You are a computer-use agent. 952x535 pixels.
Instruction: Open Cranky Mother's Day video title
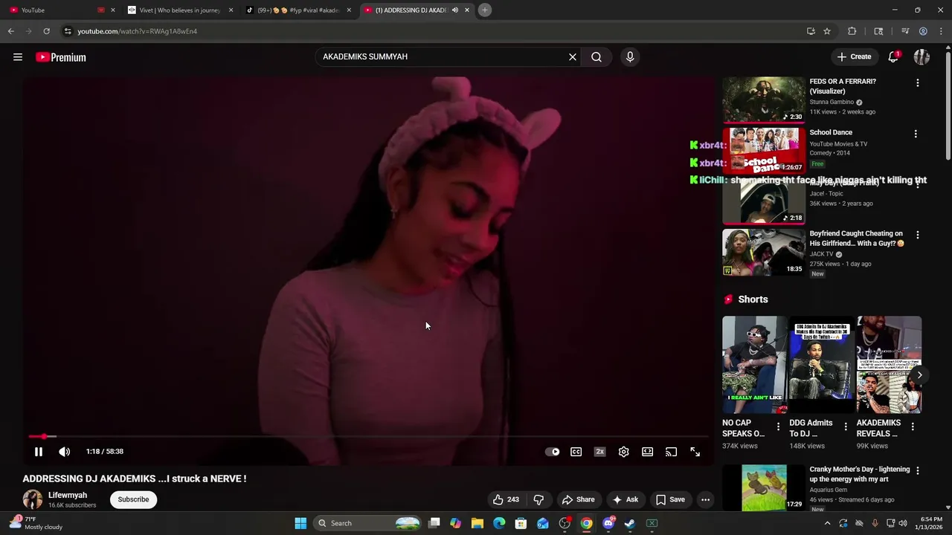coord(860,474)
